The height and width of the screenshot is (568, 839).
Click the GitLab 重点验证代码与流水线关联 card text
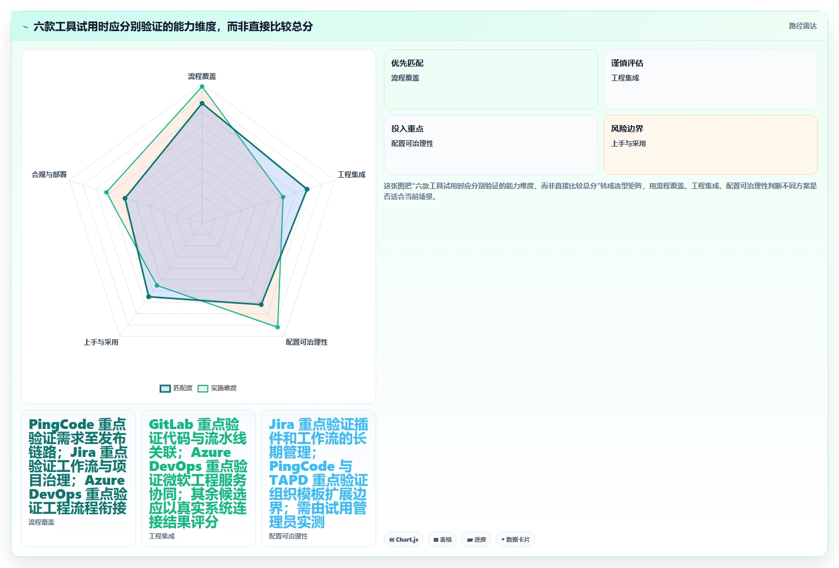point(198,473)
